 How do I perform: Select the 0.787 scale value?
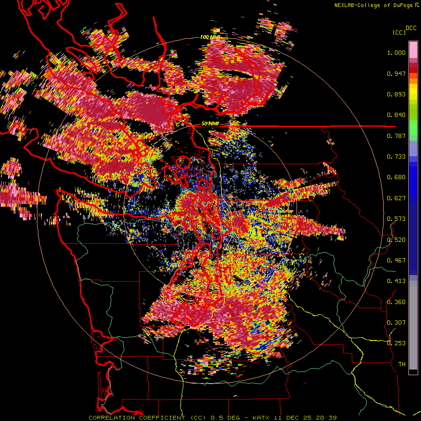pyautogui.click(x=396, y=136)
